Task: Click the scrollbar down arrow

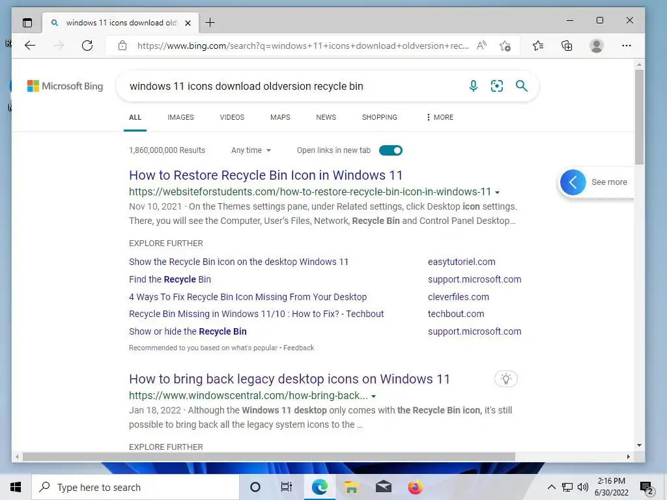Action: coord(639,445)
